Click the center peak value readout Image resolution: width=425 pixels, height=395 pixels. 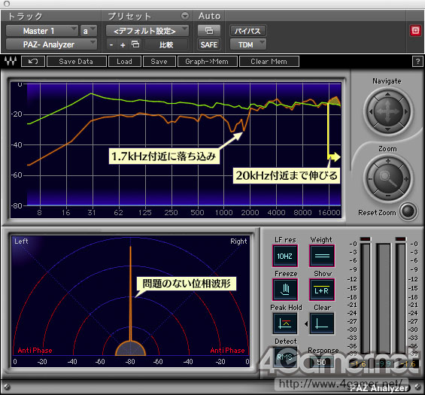(x=384, y=364)
